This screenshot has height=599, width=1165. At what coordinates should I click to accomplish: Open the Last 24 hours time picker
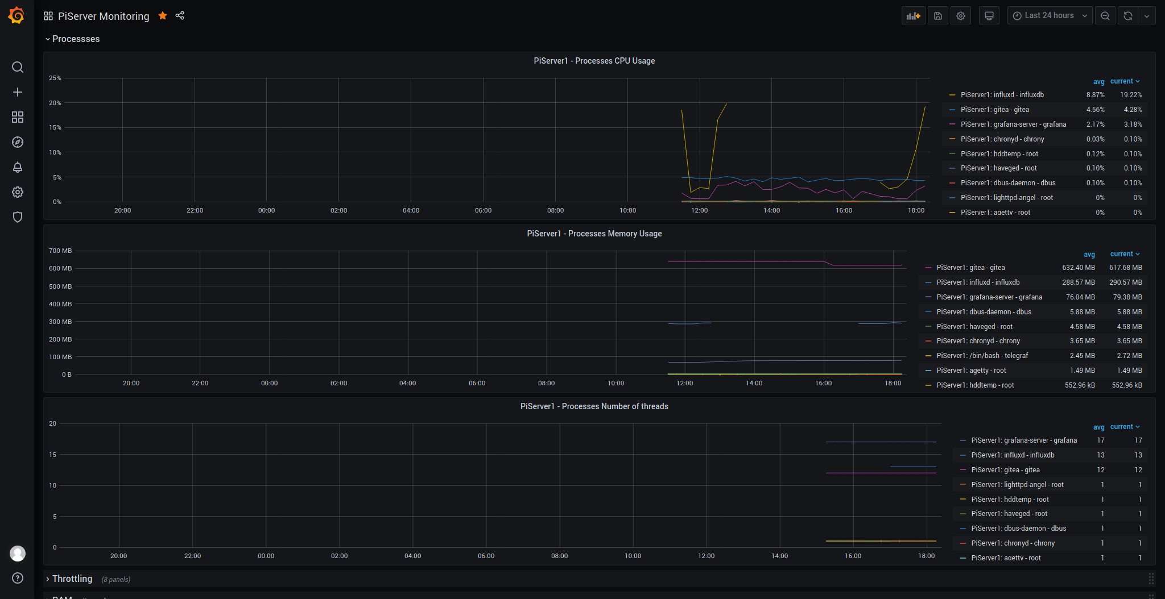click(1050, 16)
